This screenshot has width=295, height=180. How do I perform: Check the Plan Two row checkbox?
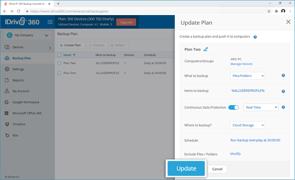click(59, 63)
